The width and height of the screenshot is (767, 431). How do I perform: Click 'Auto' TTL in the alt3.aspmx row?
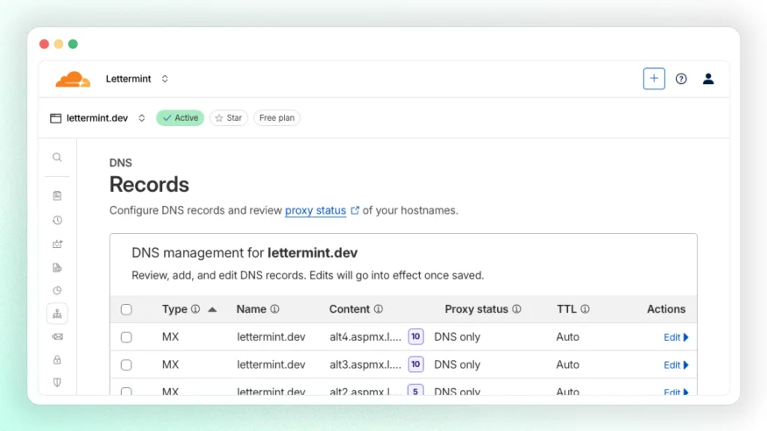click(x=567, y=365)
